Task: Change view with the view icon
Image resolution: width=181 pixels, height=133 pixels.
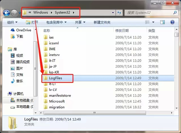Action: pos(147,22)
